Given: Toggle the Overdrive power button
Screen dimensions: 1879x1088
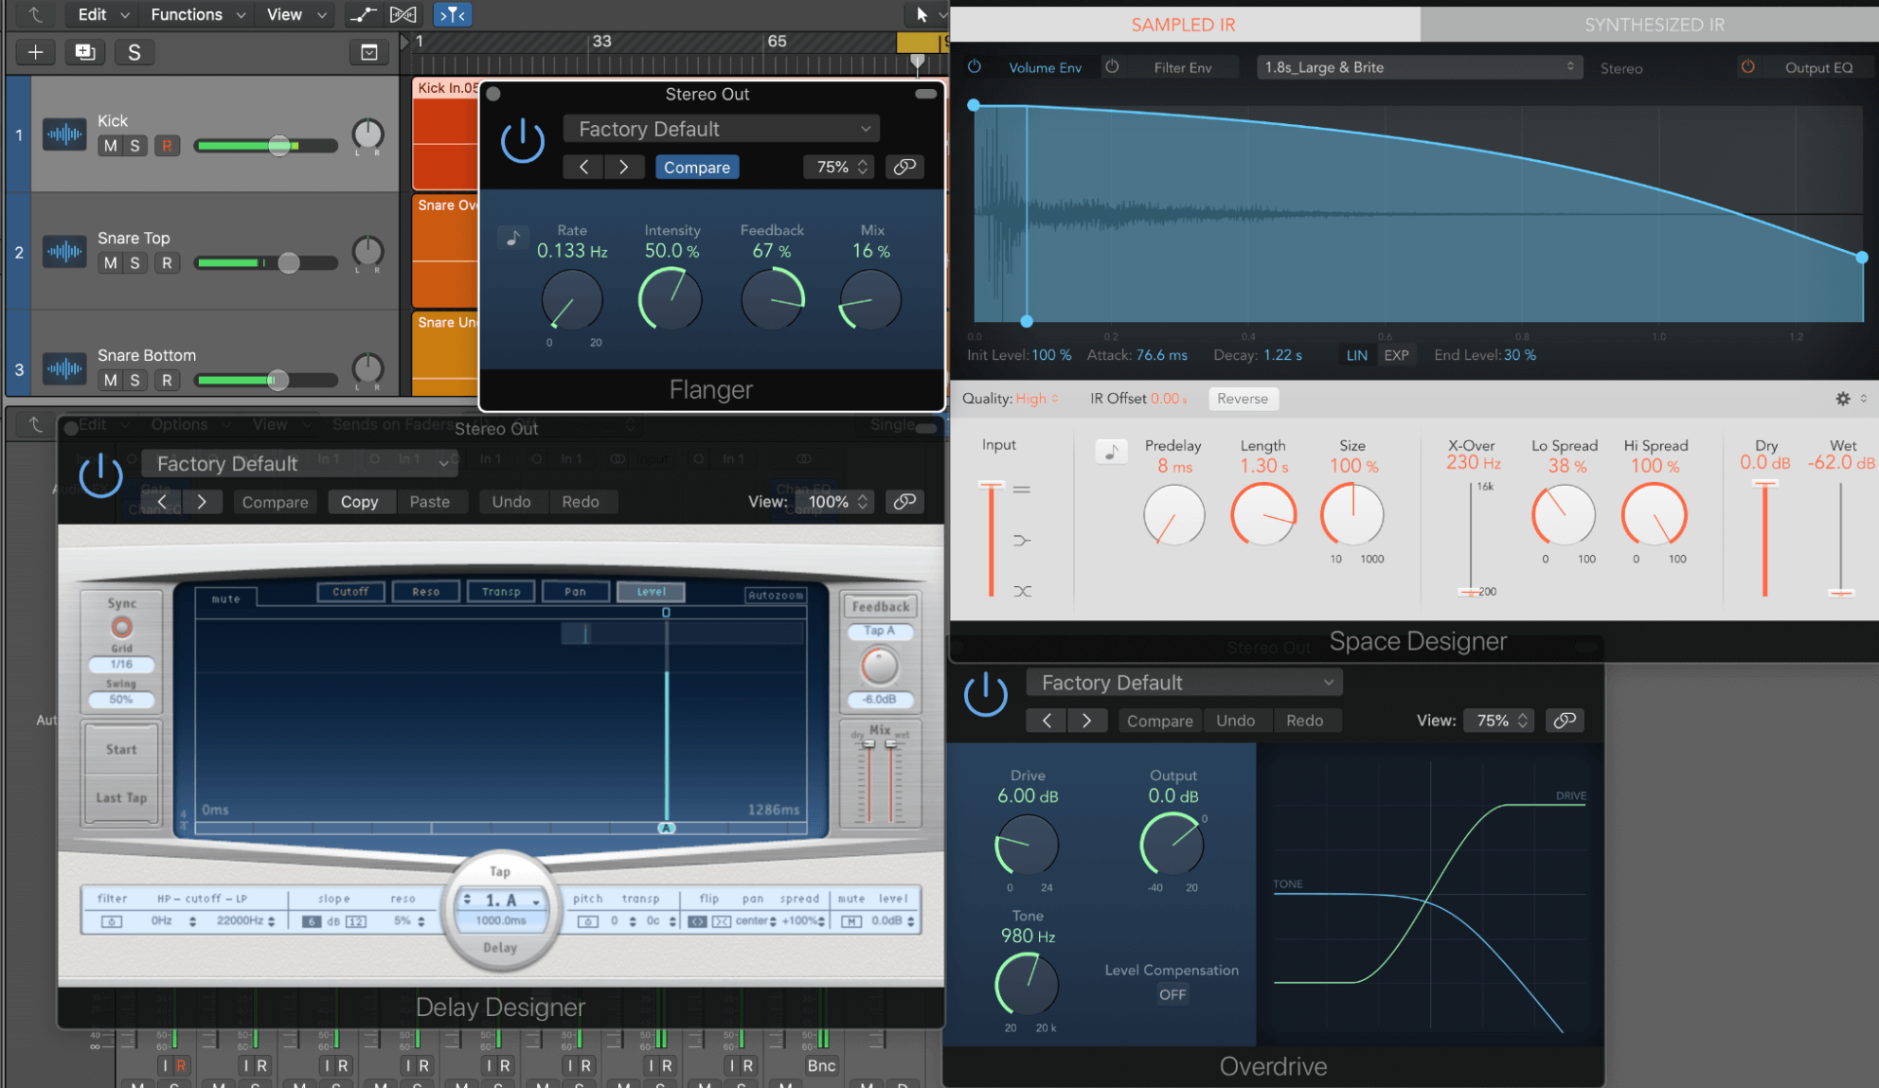Looking at the screenshot, I should point(985,694).
